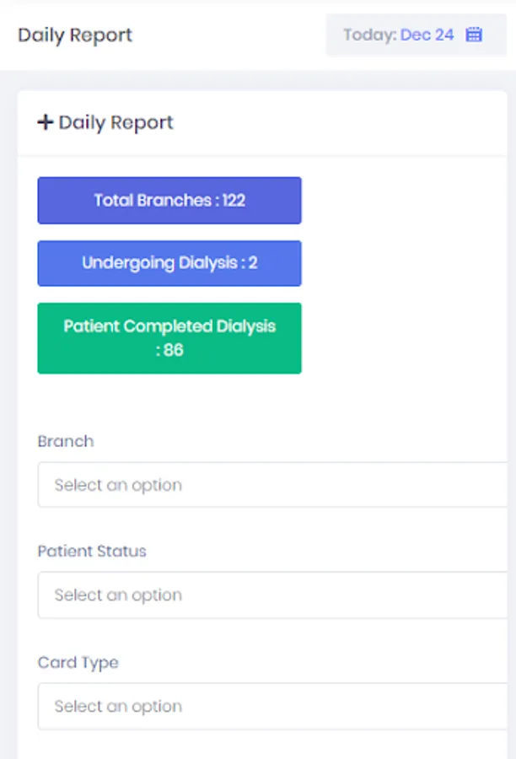Click the Undergoing Dialysis : 2 badge
516x759 pixels.
coord(169,263)
